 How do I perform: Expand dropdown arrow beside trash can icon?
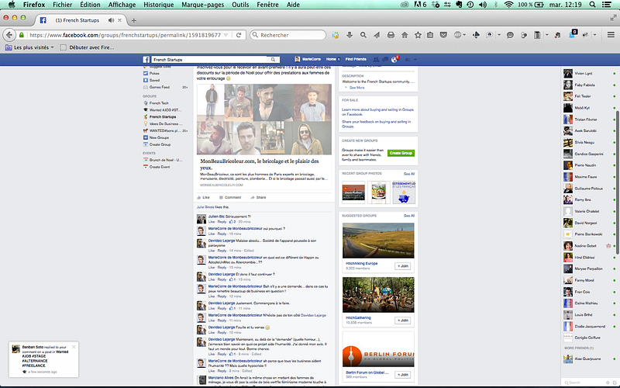[x=547, y=35]
